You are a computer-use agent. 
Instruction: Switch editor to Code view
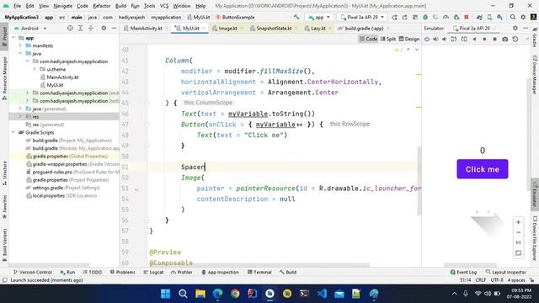[x=368, y=40]
